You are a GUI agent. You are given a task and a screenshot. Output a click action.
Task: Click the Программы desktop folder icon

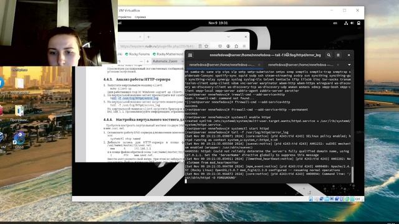click(19, 113)
